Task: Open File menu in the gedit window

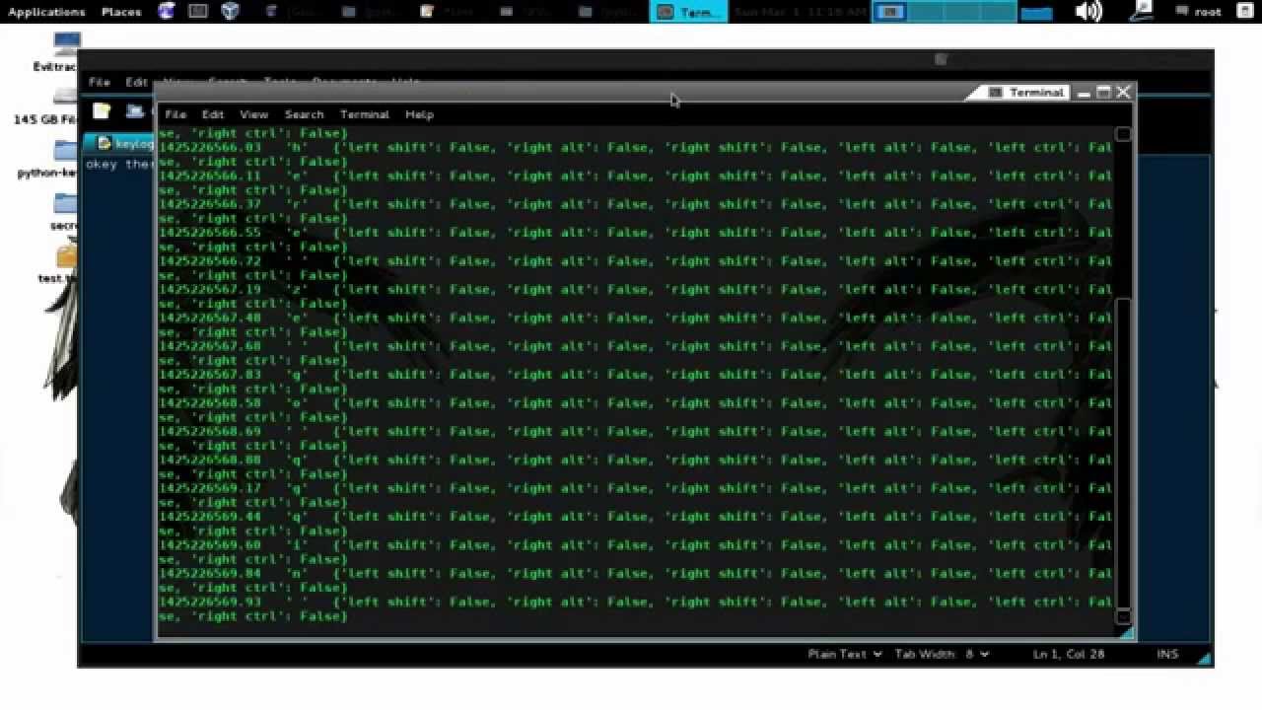Action: (99, 82)
